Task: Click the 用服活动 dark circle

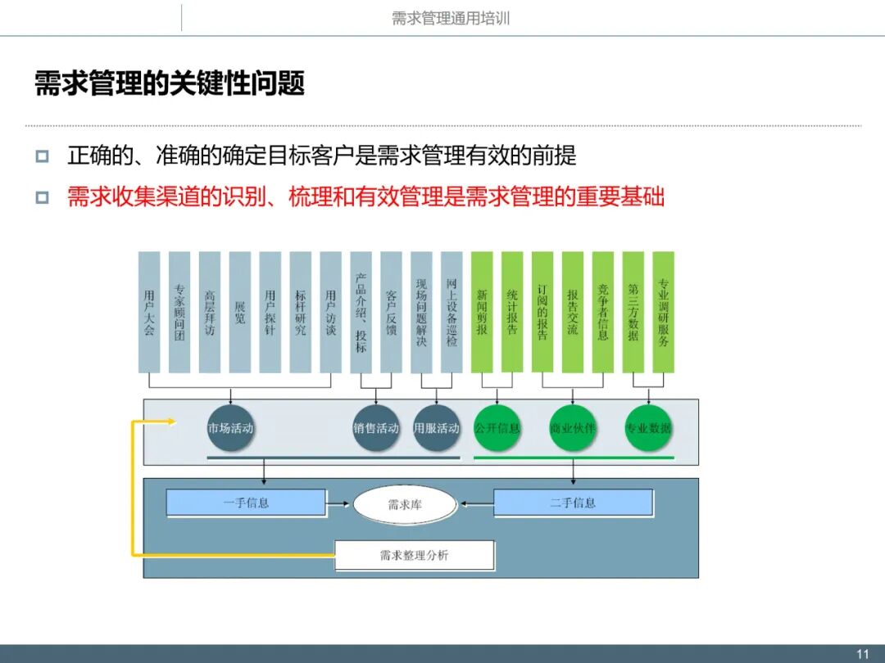Action: [x=437, y=426]
